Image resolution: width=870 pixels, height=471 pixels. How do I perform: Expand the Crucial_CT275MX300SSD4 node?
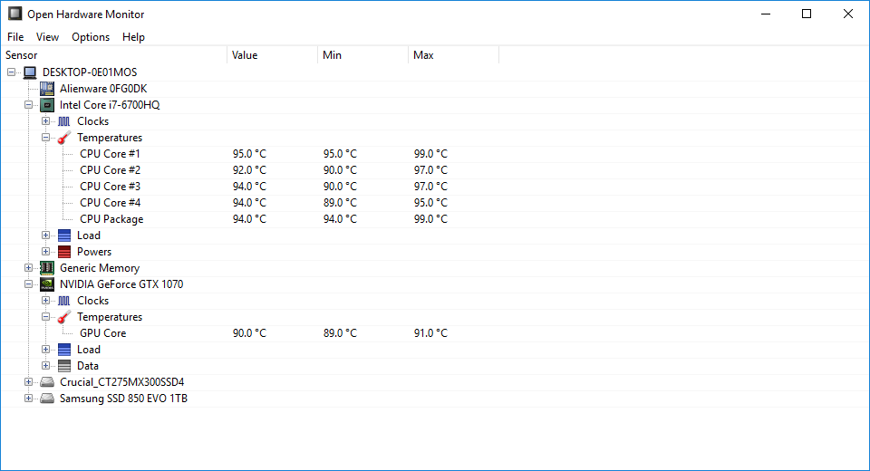click(x=28, y=382)
